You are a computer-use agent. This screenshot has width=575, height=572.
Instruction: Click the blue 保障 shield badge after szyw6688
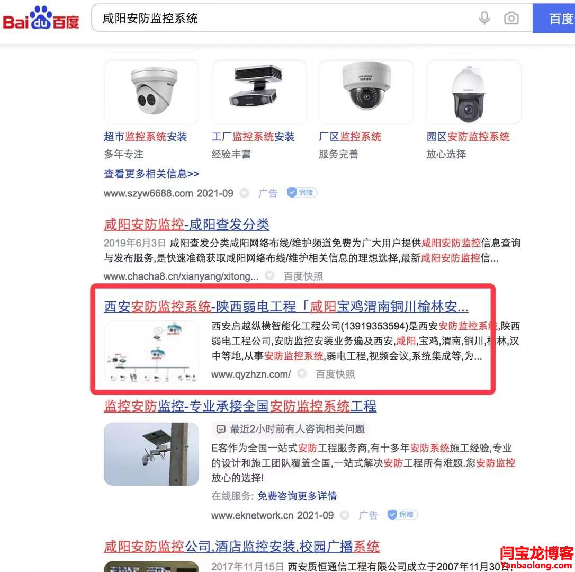click(x=302, y=193)
